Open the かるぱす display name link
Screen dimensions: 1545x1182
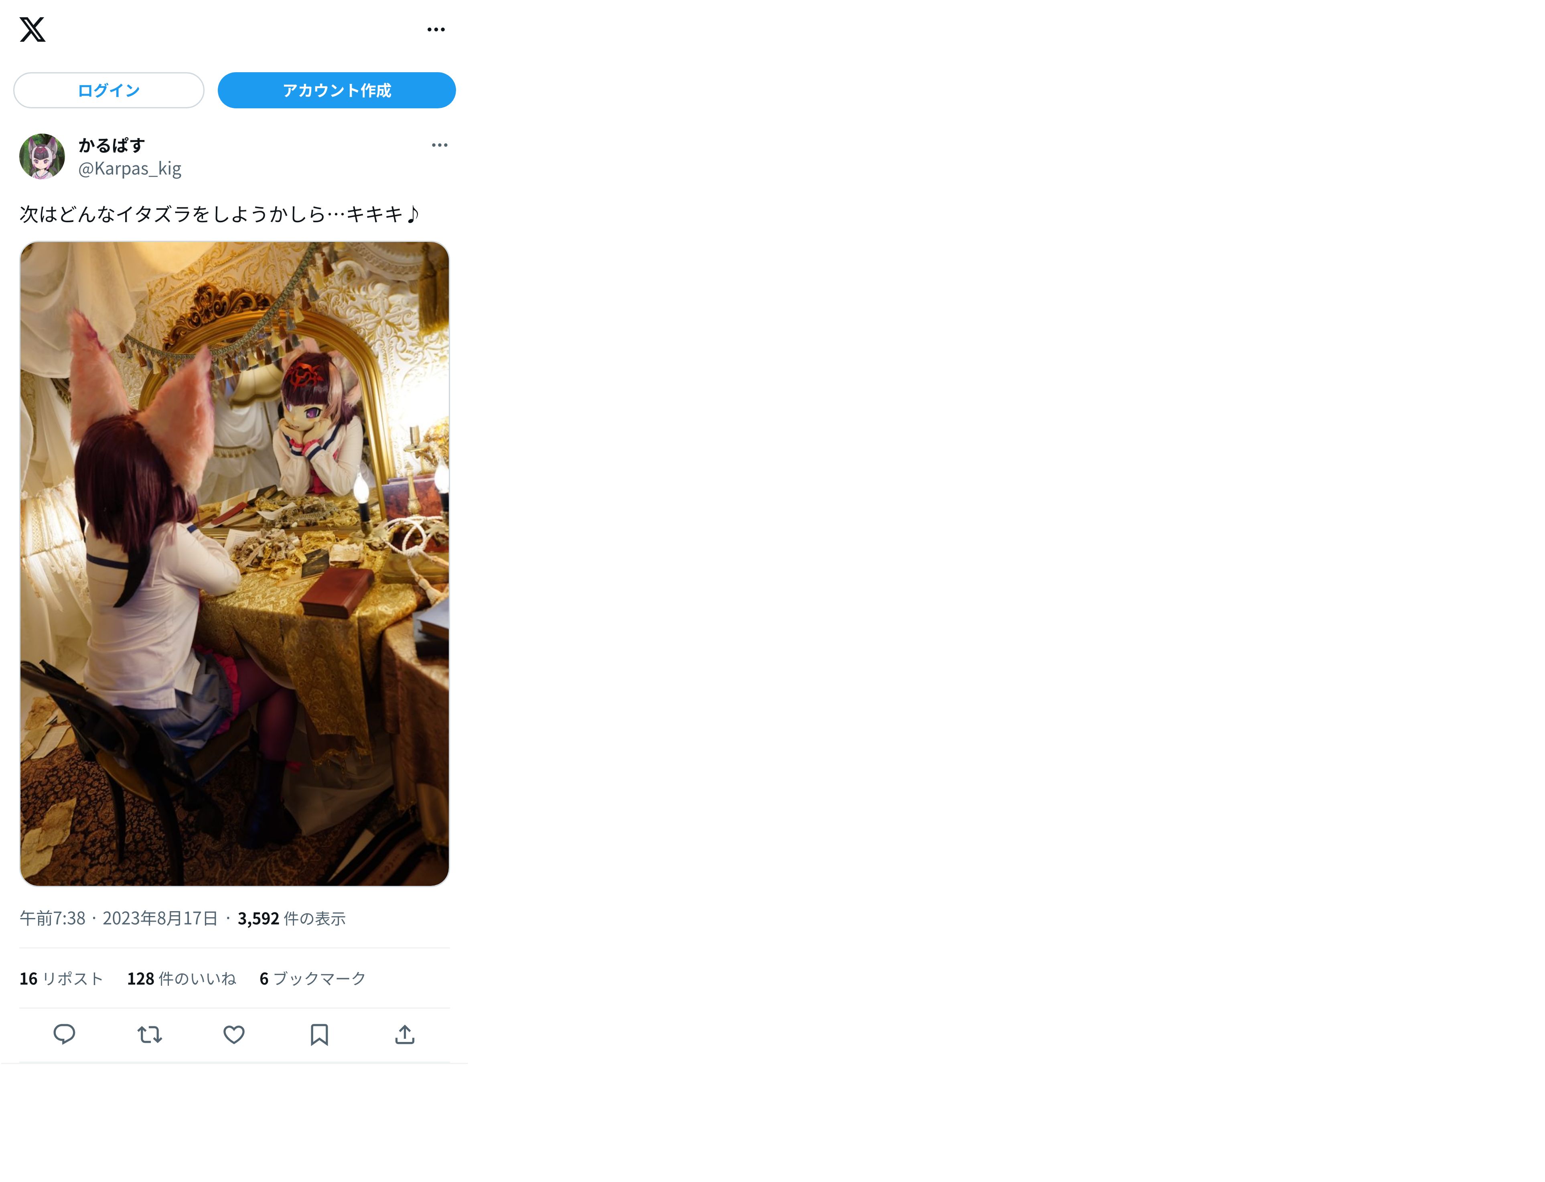tap(111, 145)
